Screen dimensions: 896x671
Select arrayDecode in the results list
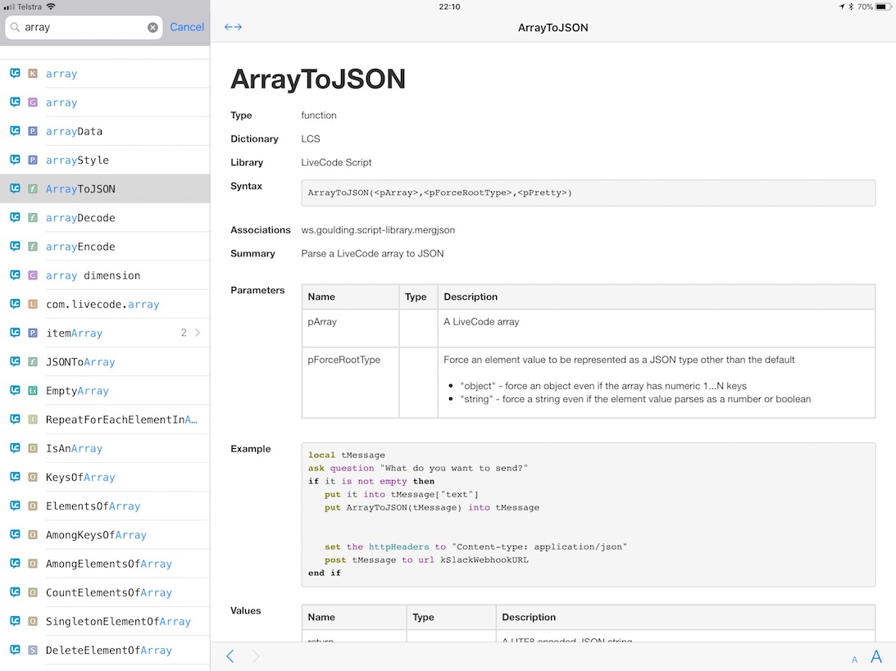(x=80, y=218)
